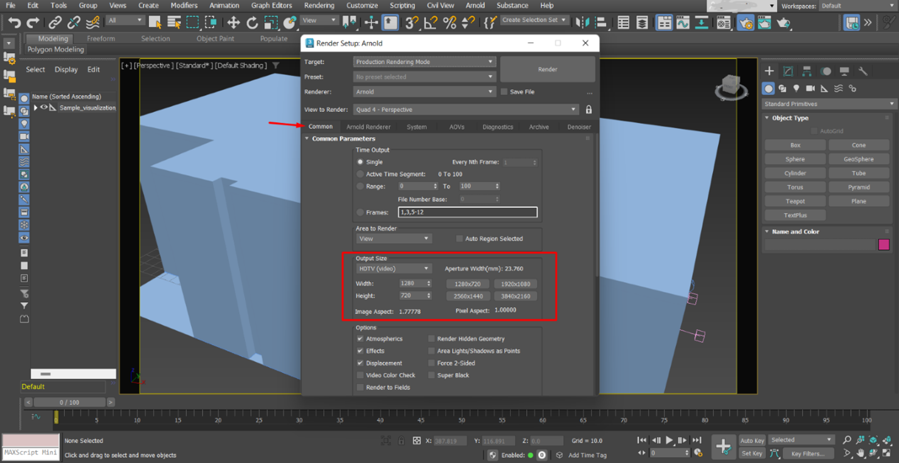Click the Render button
Viewport: 899px width, 463px height.
pos(547,69)
